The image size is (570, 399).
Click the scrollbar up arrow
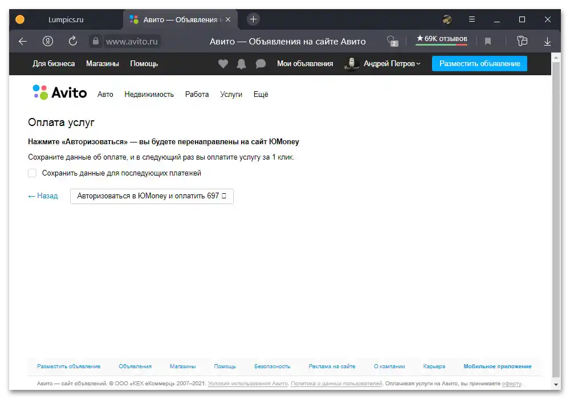(556, 58)
